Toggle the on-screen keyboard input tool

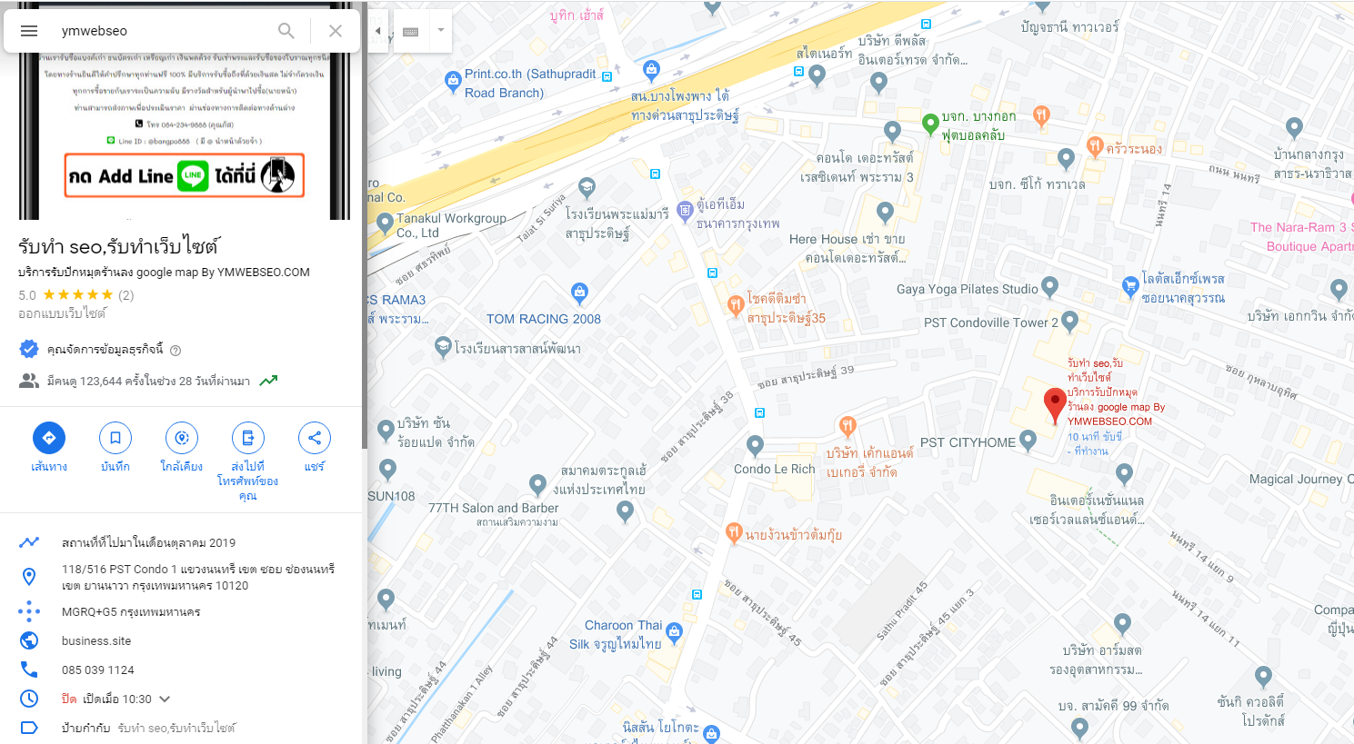(x=411, y=31)
